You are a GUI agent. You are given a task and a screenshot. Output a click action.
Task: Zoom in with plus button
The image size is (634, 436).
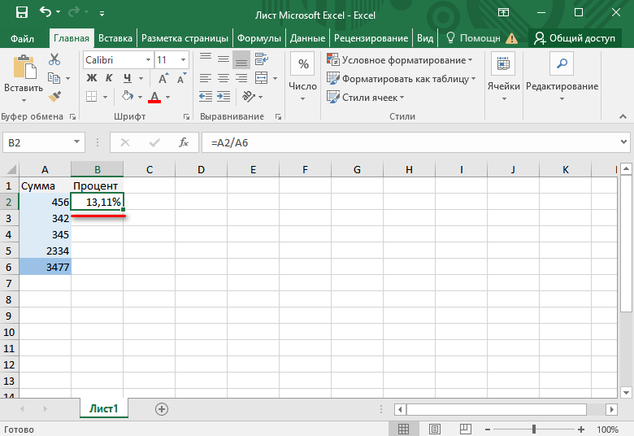point(581,429)
